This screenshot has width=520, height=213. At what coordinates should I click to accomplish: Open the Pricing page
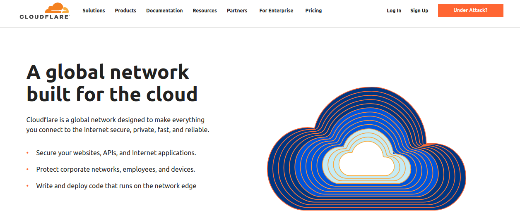313,11
